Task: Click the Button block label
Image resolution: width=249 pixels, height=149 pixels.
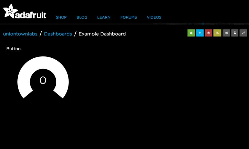Action: [x=13, y=49]
